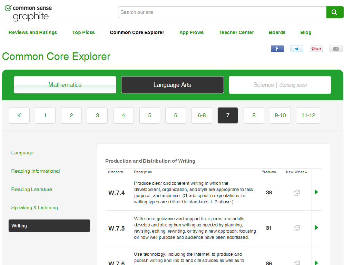Open the Boards page

point(277,32)
